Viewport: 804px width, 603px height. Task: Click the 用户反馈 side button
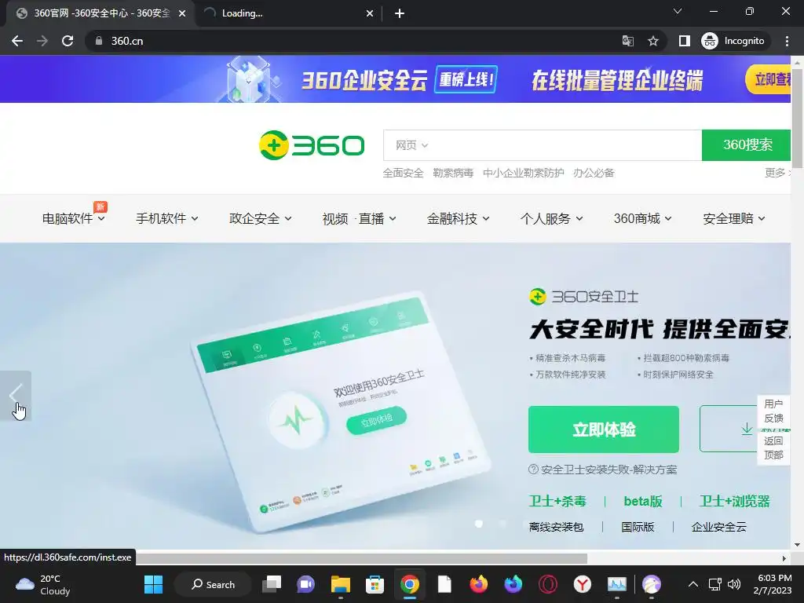(x=773, y=411)
